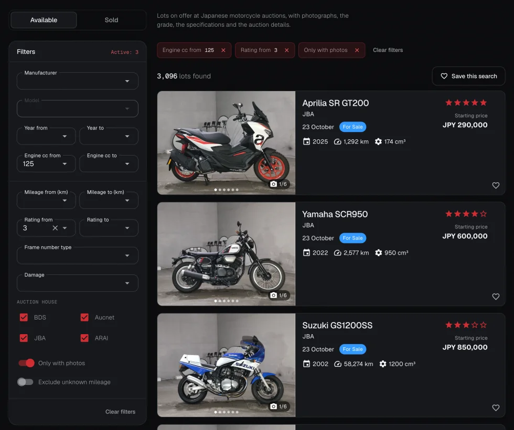Screen dimensions: 514x430
Task: Favorite the Aprilia SR GT200 lot
Action: [496, 185]
